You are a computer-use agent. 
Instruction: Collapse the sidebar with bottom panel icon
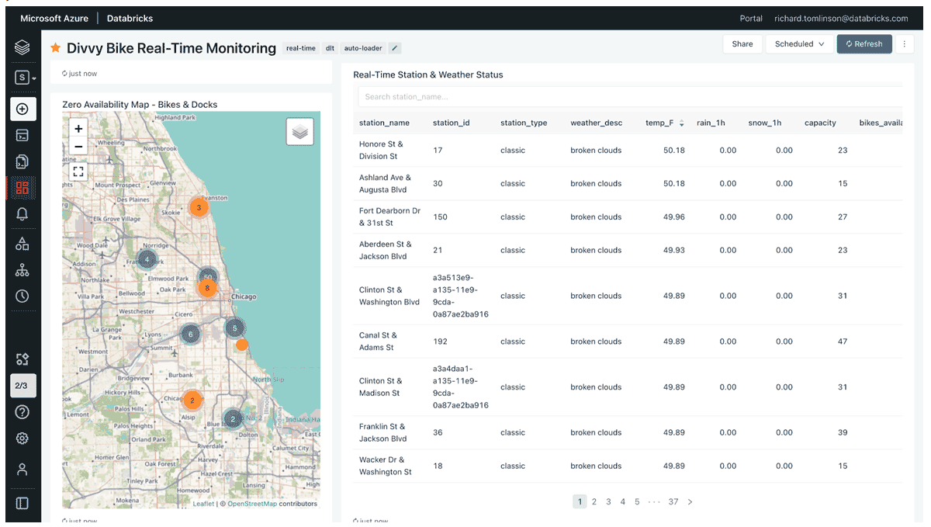pos(22,503)
